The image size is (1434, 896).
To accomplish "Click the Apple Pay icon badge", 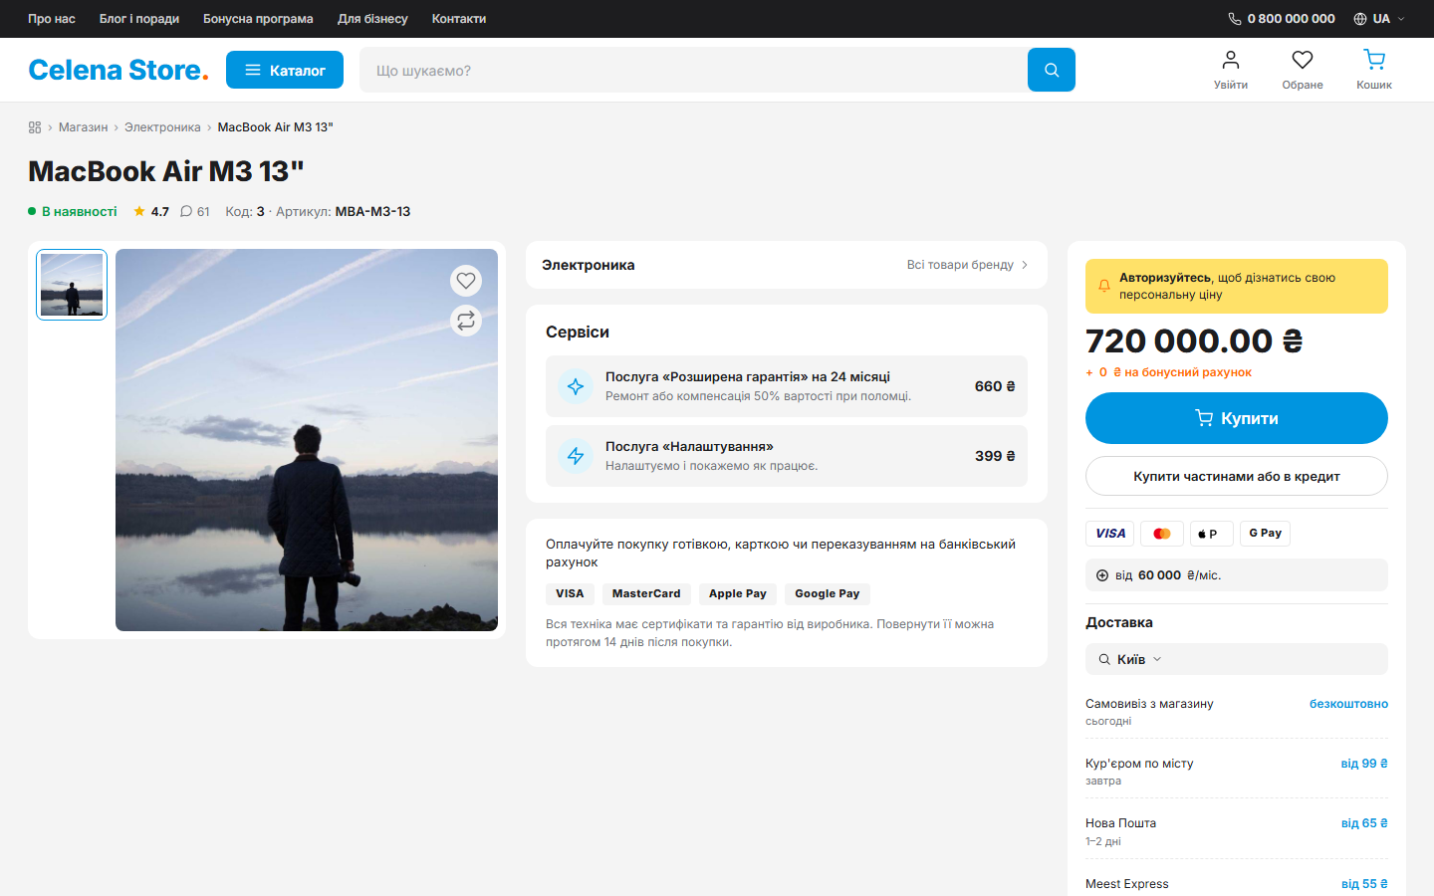I will coord(1212,534).
